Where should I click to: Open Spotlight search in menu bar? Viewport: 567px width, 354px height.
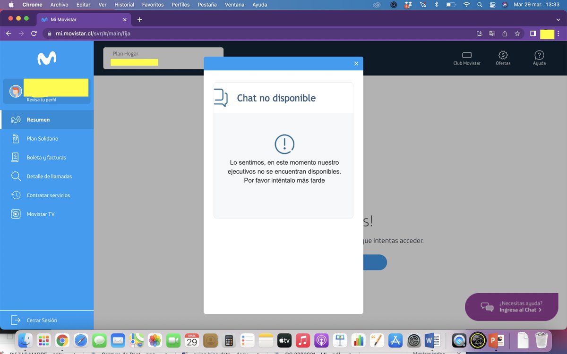click(480, 5)
